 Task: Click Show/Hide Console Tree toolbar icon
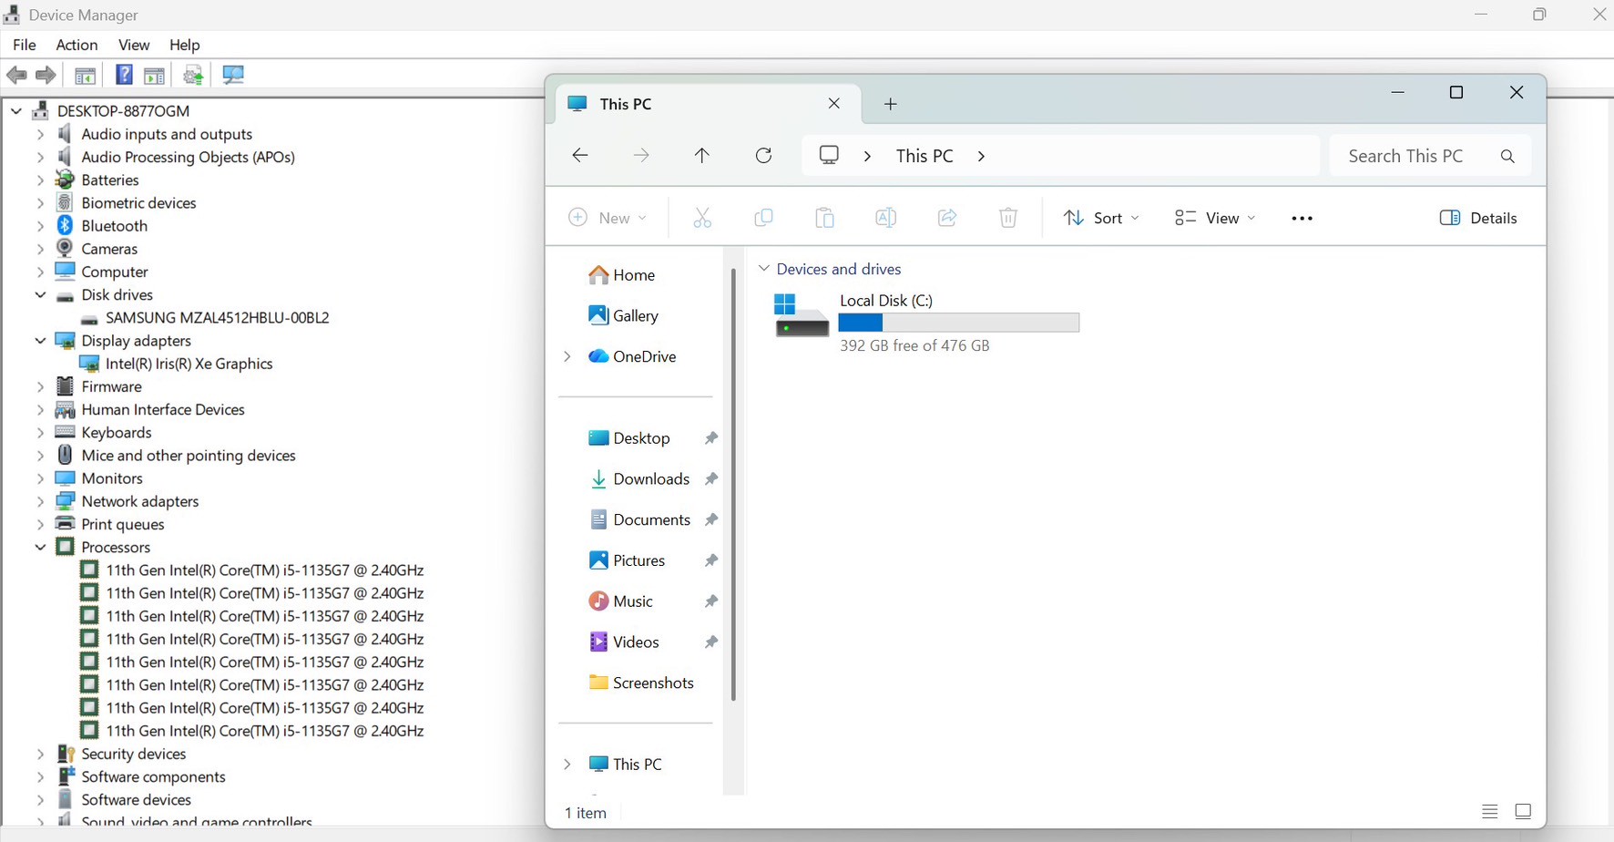(x=86, y=75)
